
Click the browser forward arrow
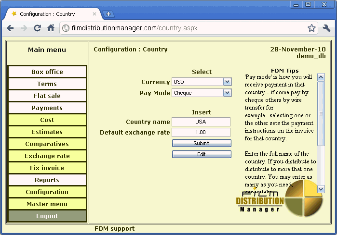point(24,28)
